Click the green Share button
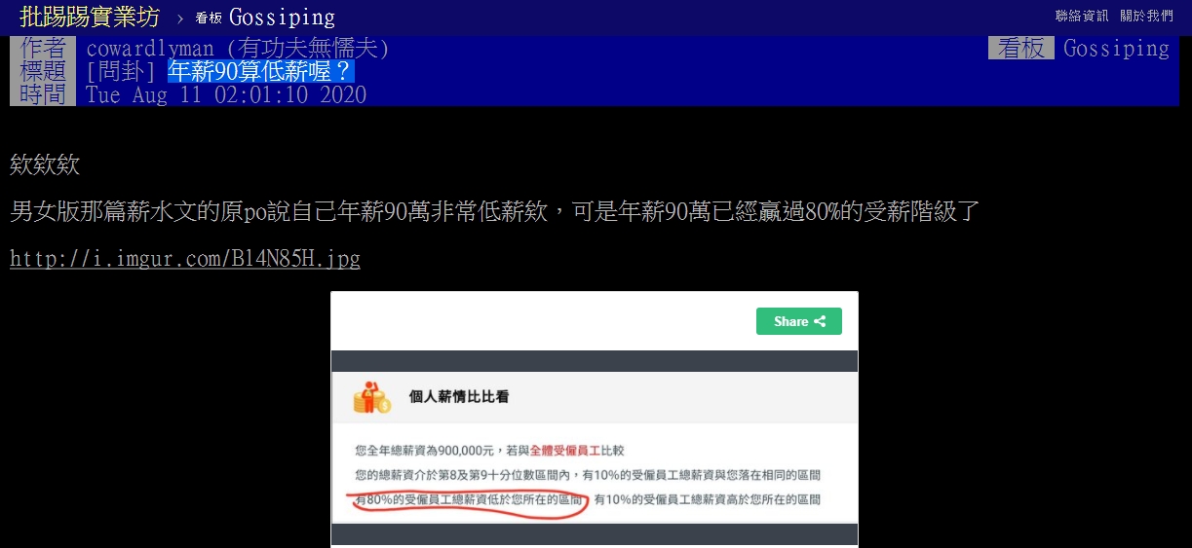Viewport: 1192px width, 548px height. point(799,321)
